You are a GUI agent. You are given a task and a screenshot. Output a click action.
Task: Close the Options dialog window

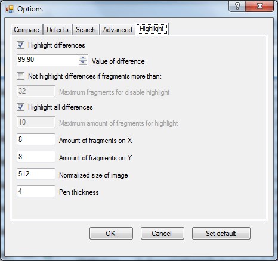coord(260,6)
